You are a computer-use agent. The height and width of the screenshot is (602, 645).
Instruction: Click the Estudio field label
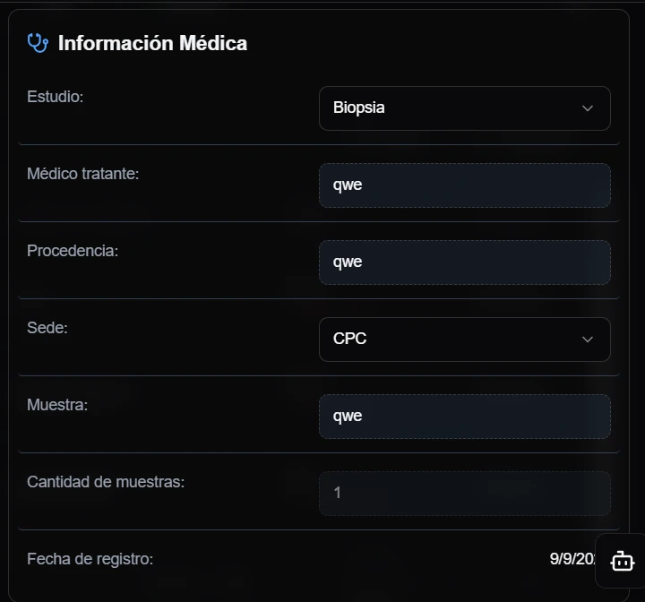coord(56,96)
